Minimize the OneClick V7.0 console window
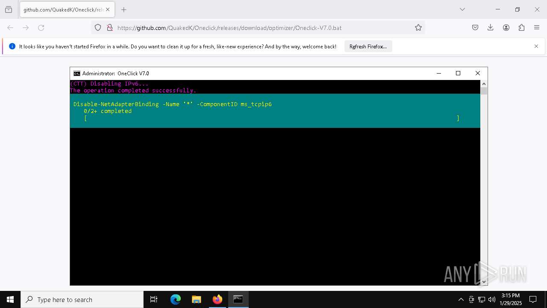The width and height of the screenshot is (547, 308). click(x=438, y=74)
